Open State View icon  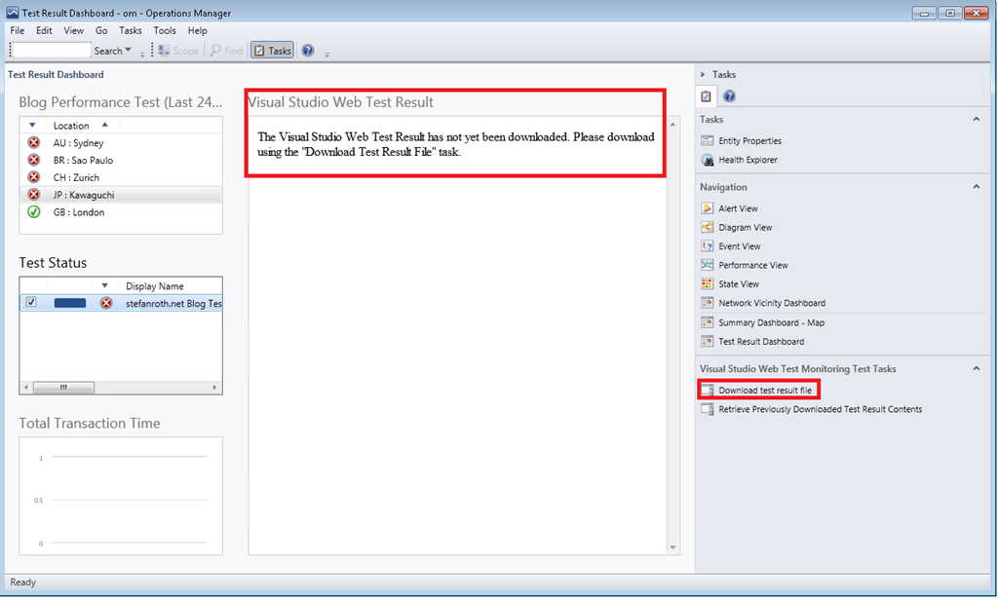click(x=708, y=283)
